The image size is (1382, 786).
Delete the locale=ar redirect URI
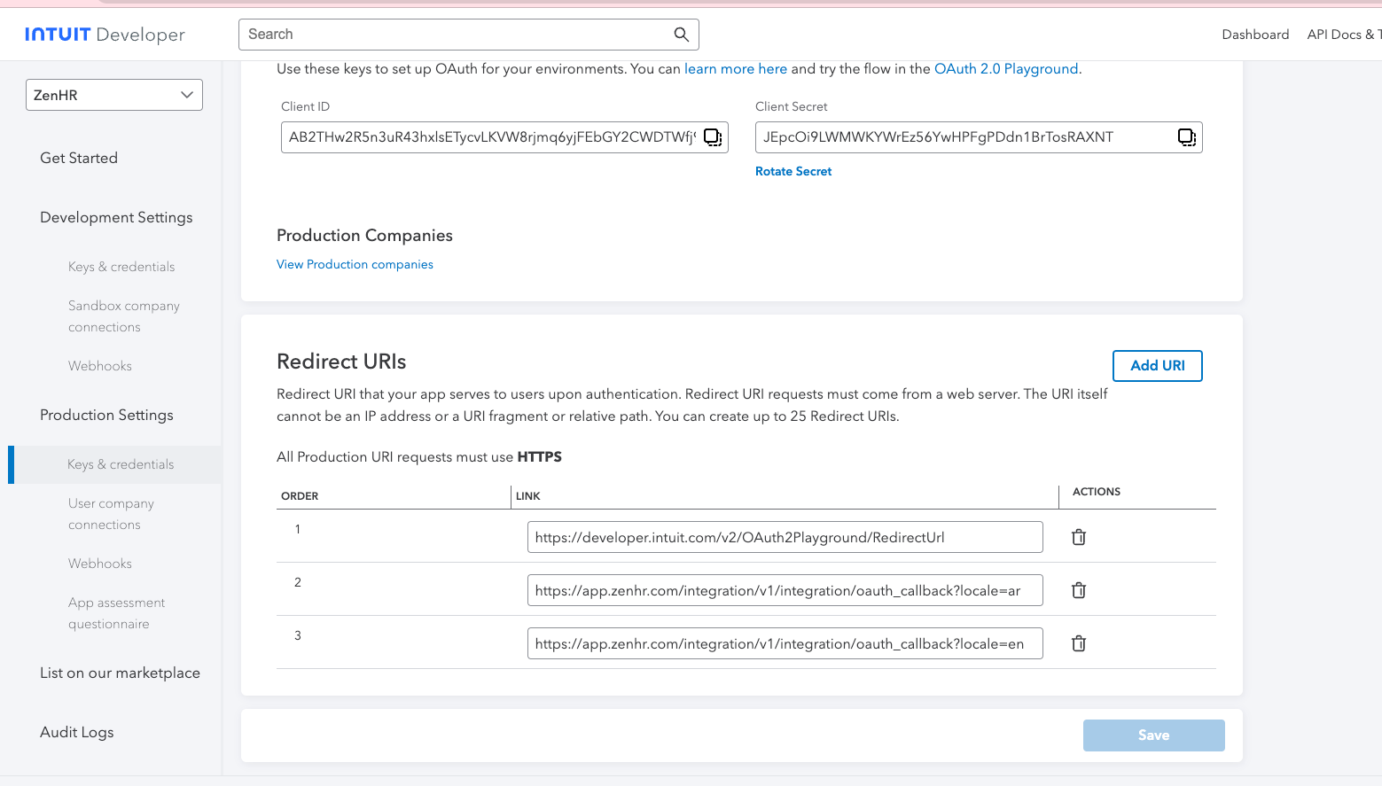[1079, 590]
